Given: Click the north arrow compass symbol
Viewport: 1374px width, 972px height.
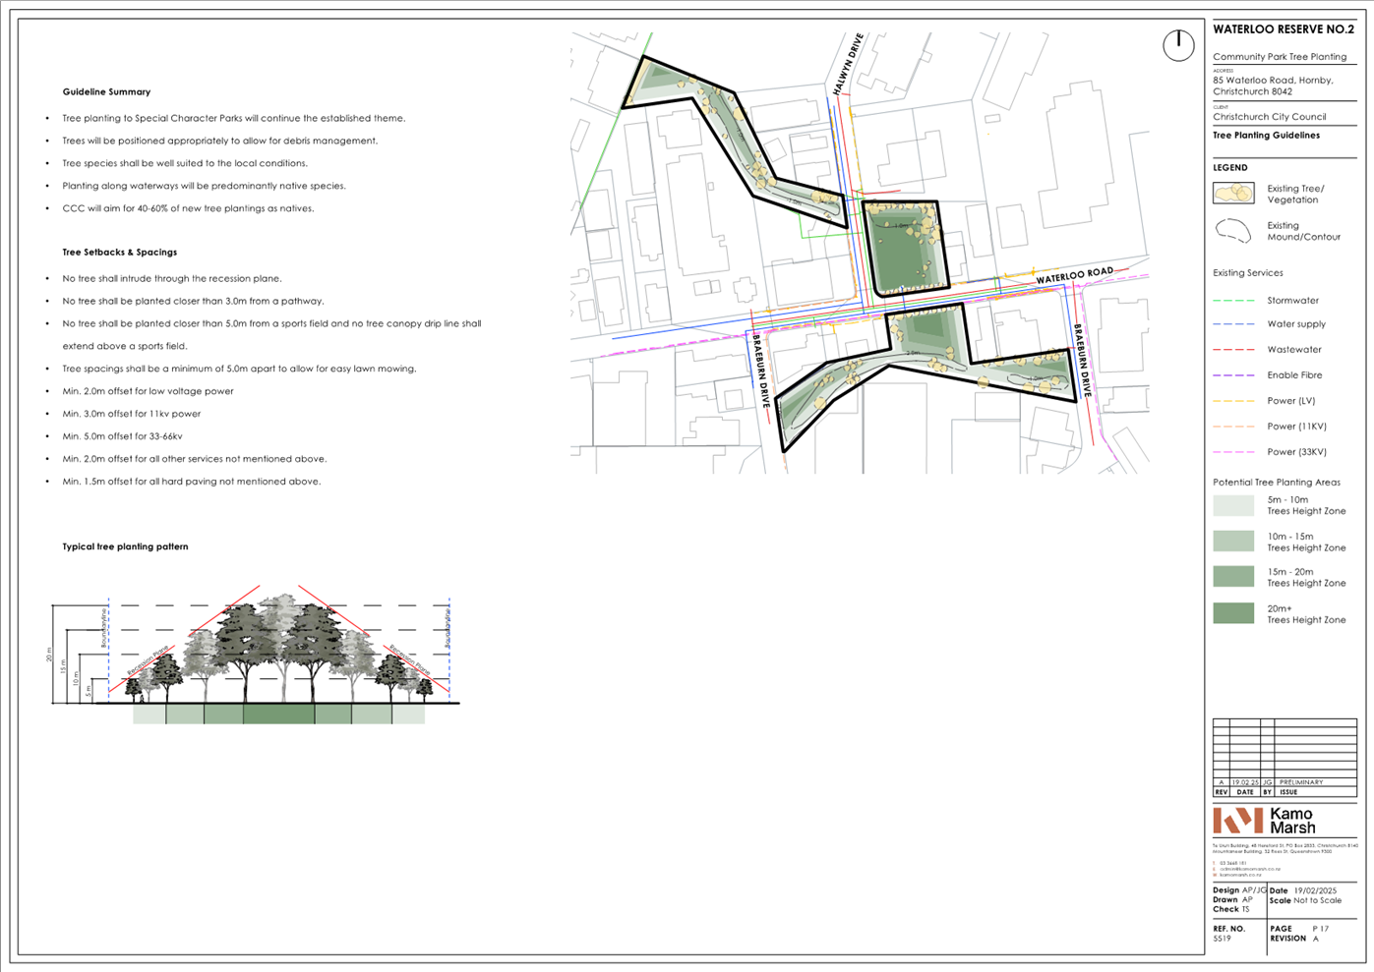Looking at the screenshot, I should (1177, 45).
